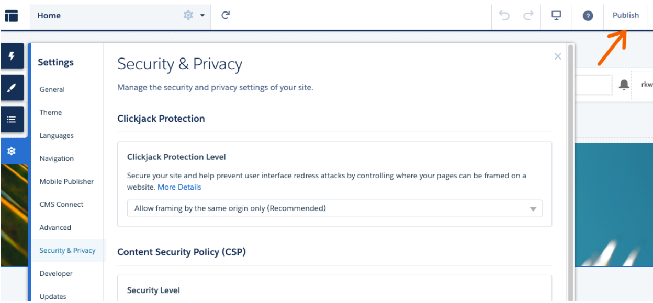The height and width of the screenshot is (303, 653).
Task: Click the Clickjack Protection section heading
Action: point(161,119)
